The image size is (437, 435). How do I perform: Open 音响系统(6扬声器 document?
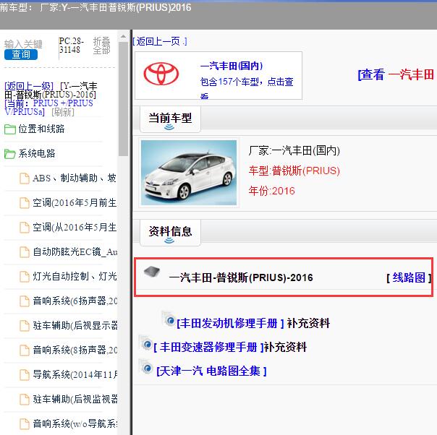coord(75,301)
